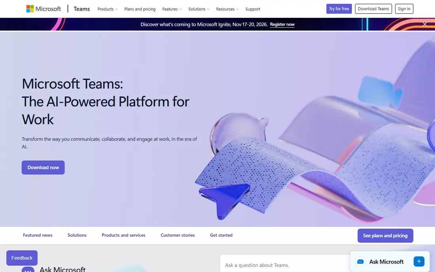Open the Teams home link
This screenshot has width=435, height=272.
click(81, 9)
